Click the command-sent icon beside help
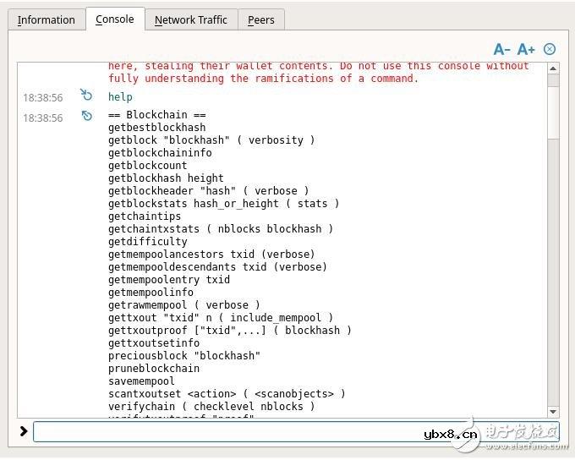Screen dimensions: 575x460 86,96
